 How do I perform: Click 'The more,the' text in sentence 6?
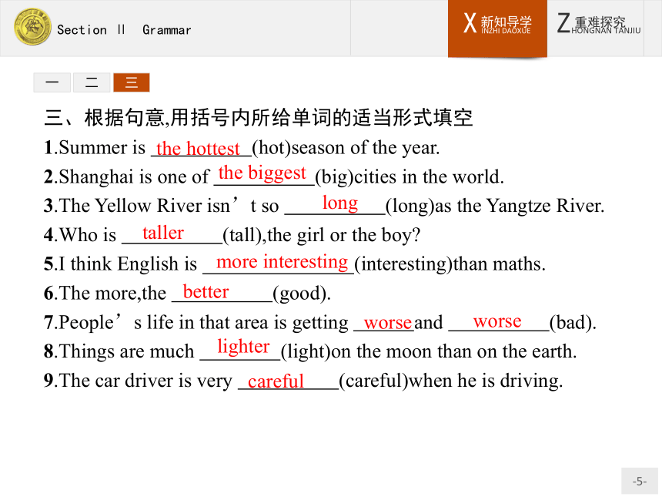[x=112, y=294]
